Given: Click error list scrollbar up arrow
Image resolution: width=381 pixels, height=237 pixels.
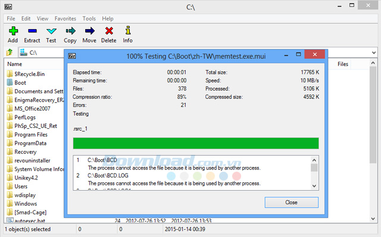Looking at the screenshot, I should [314, 160].
